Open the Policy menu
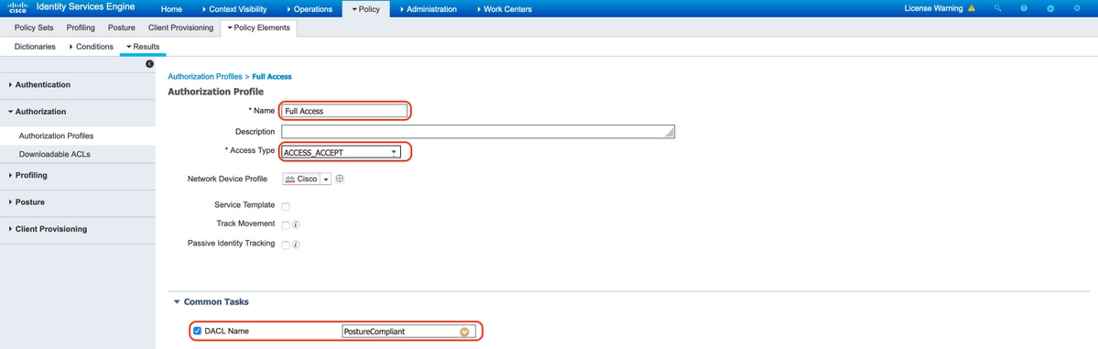This screenshot has height=349, width=1098. tap(366, 9)
